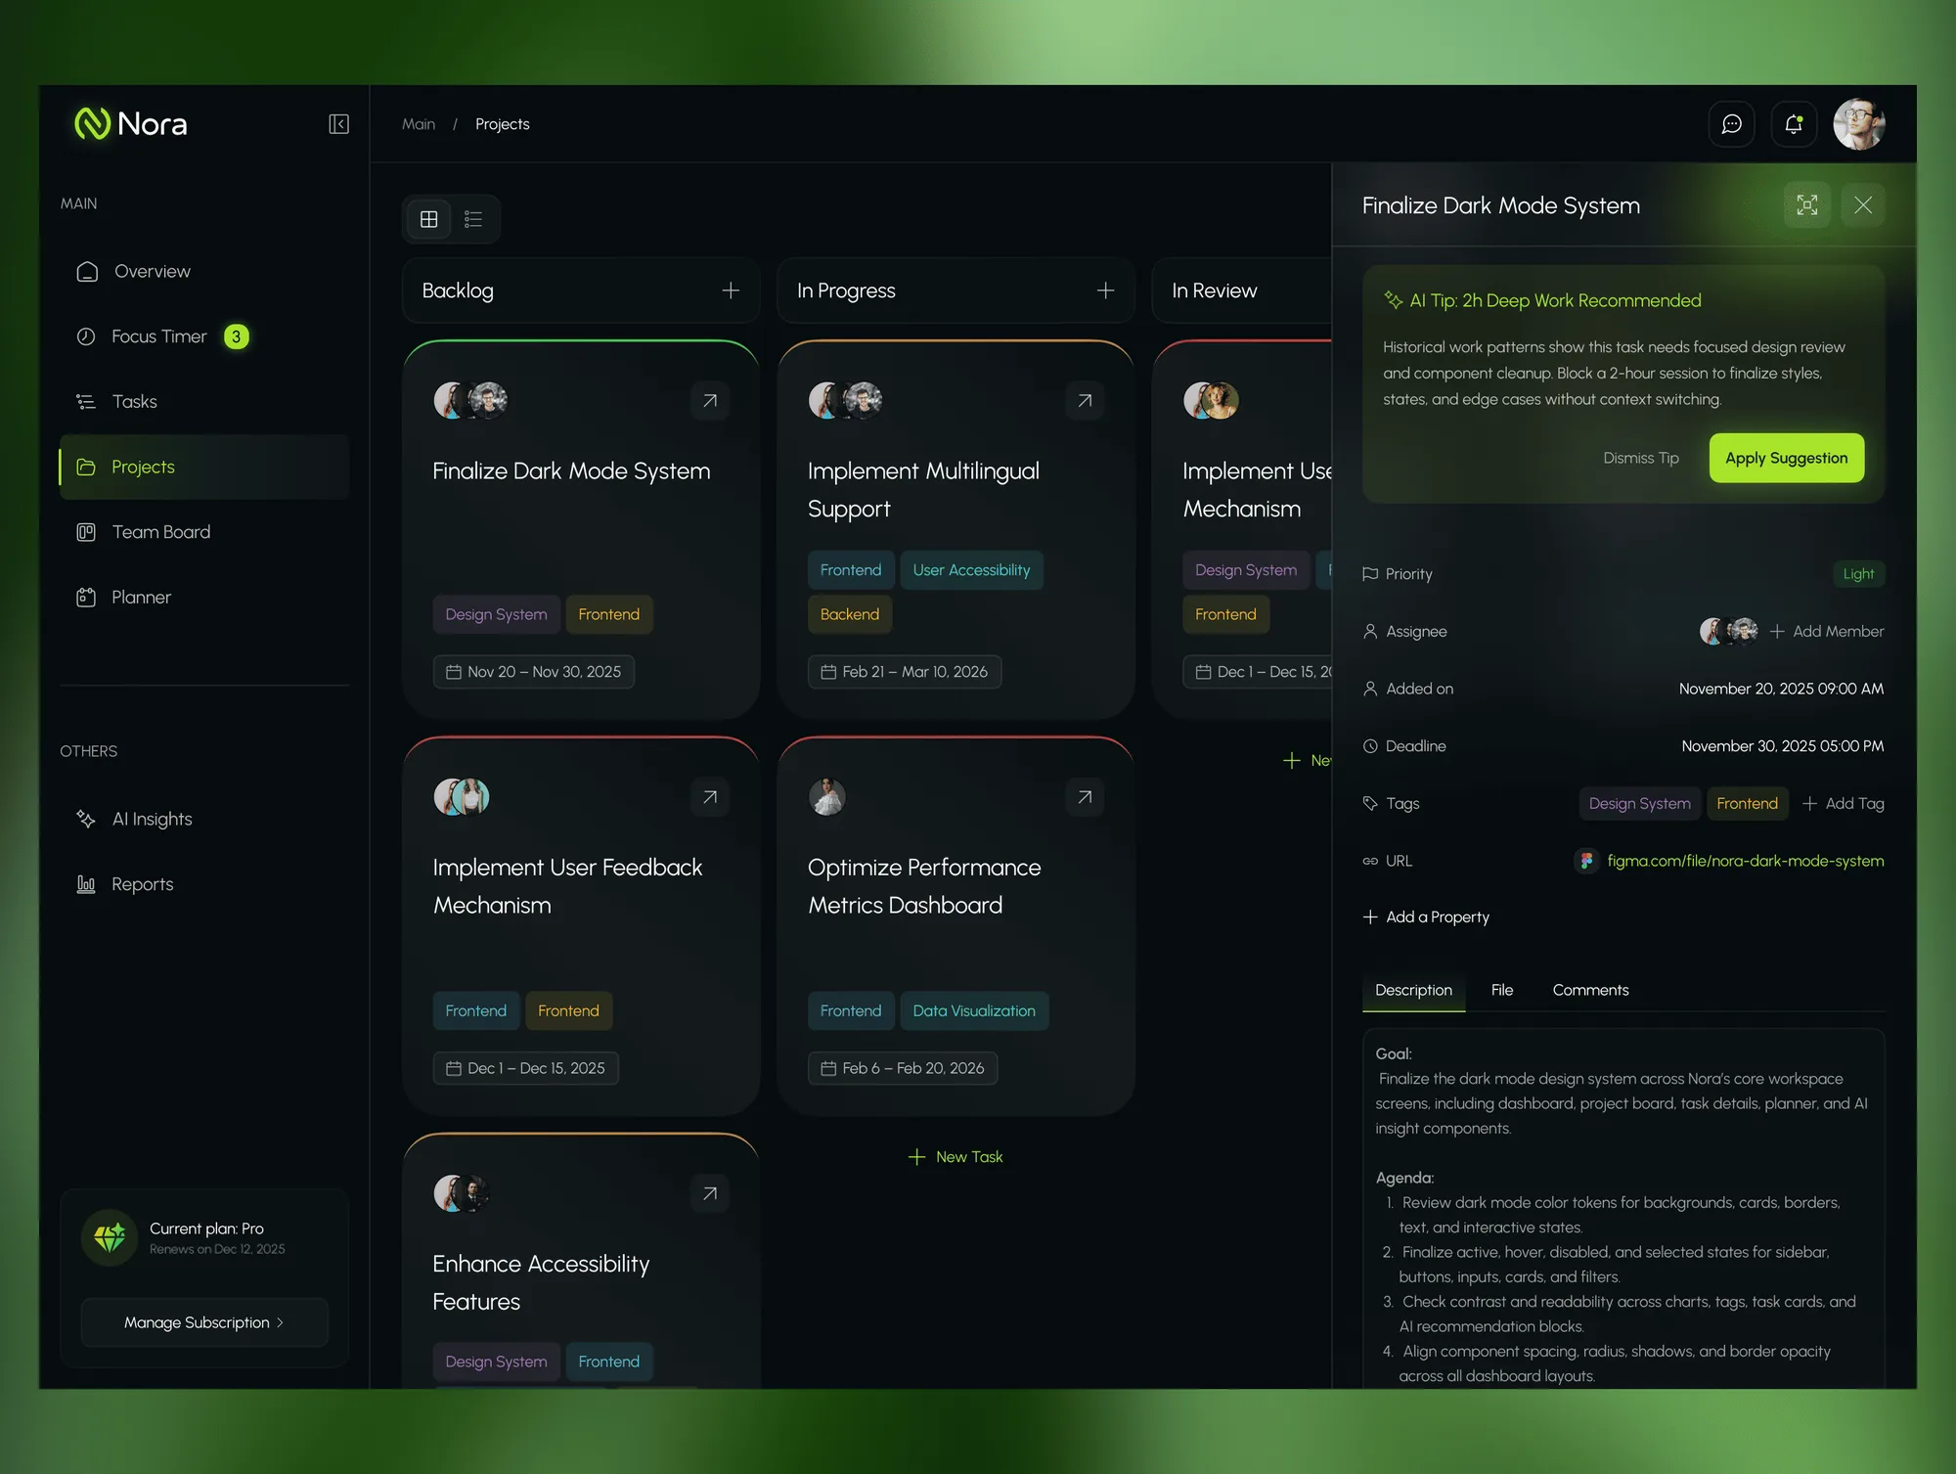Image resolution: width=1956 pixels, height=1474 pixels.
Task: Click User Accessibility tag on Multilingual card
Action: pos(971,570)
